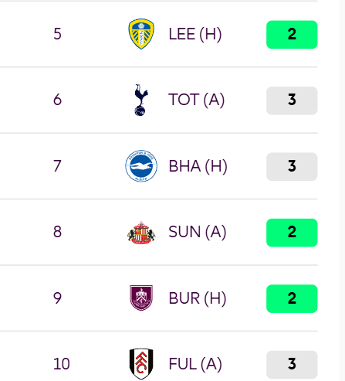Choose the BUR (H) fixture label
345x381 pixels.
[198, 298]
